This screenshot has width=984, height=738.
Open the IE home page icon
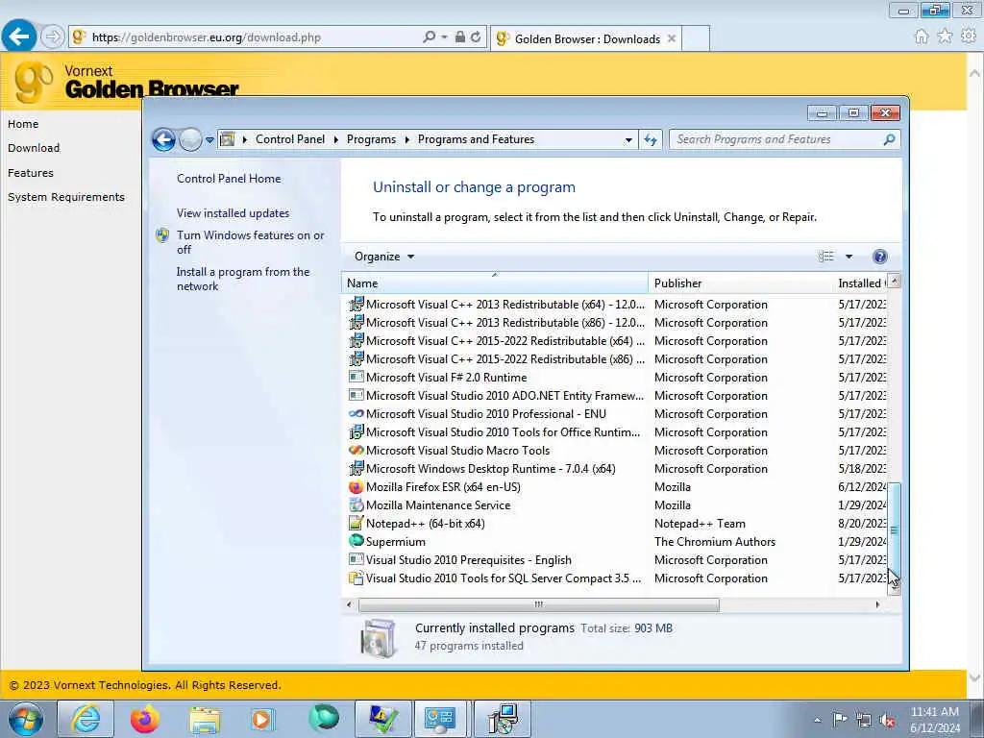tap(922, 37)
